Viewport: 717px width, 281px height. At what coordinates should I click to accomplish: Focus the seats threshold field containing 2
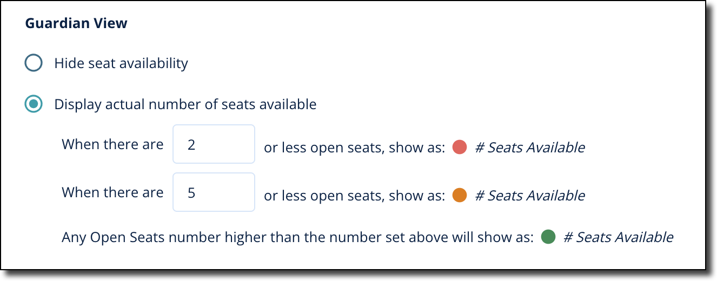point(214,144)
